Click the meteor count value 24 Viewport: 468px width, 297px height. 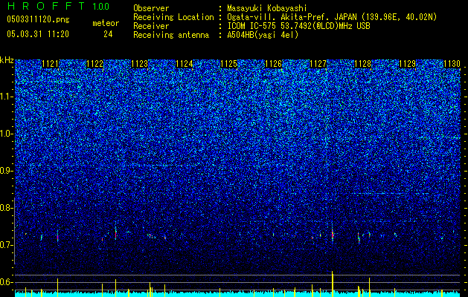(108, 34)
